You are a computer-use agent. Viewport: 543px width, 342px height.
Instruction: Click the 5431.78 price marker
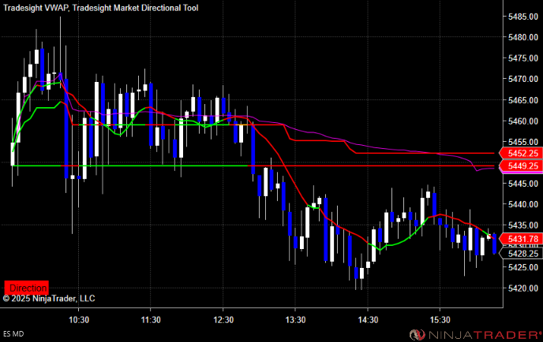521,239
